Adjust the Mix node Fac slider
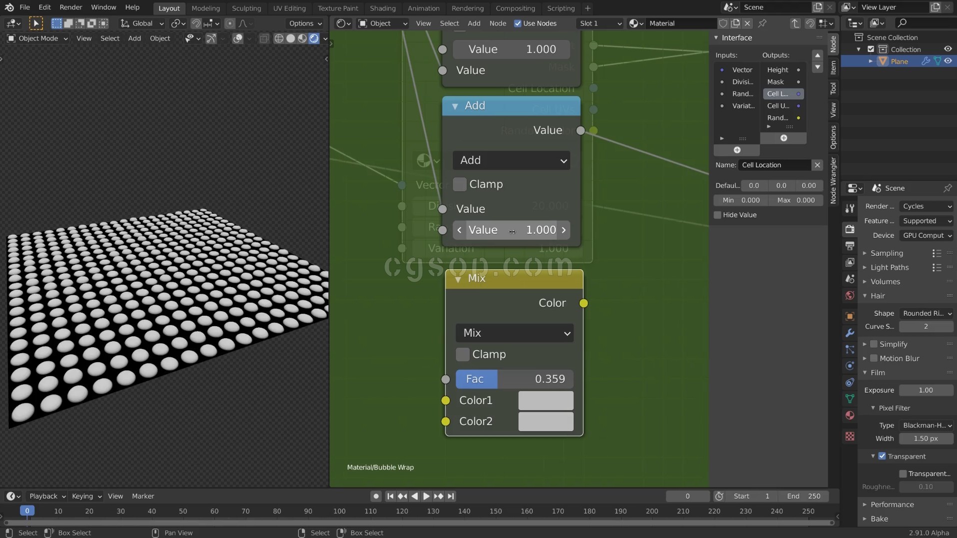This screenshot has height=538, width=957. pos(514,379)
